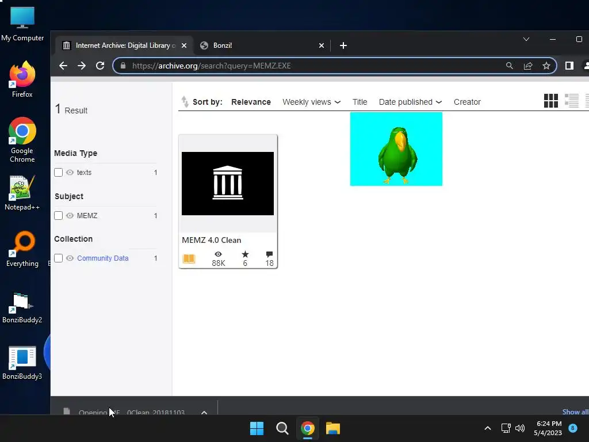Select the Notepad++ desktop shortcut
589x442 pixels.
22,192
